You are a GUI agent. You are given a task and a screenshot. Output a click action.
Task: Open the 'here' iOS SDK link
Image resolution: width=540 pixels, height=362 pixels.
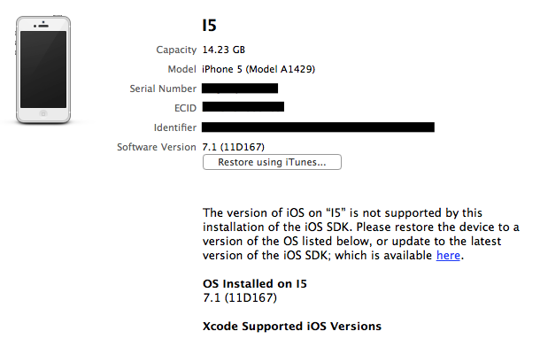click(x=448, y=256)
